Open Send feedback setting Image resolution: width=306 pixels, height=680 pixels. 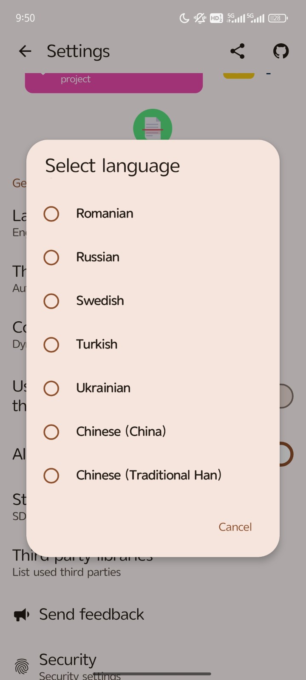91,615
